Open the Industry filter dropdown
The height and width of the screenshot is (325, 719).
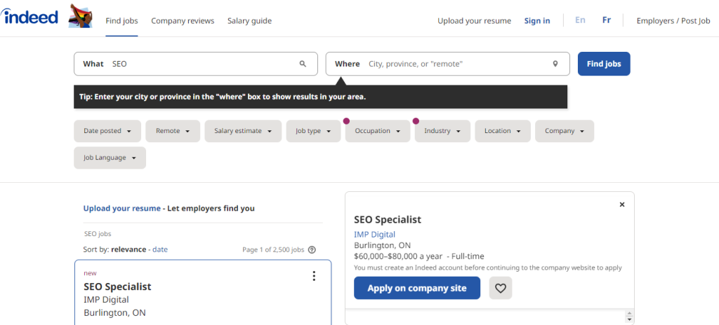(442, 131)
